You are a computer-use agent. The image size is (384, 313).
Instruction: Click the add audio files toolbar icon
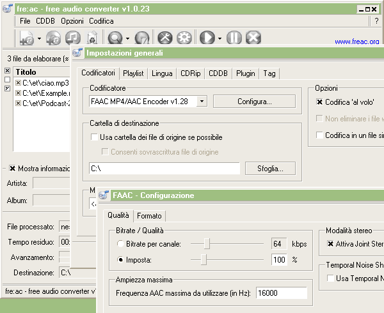[27, 38]
